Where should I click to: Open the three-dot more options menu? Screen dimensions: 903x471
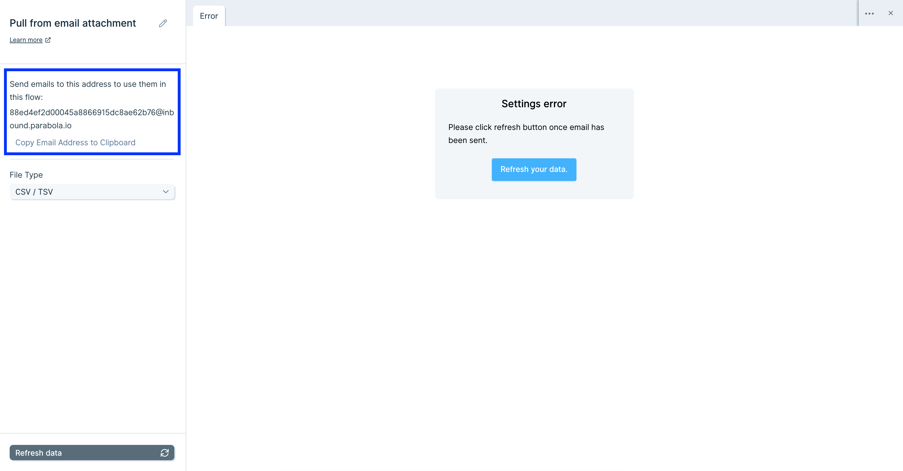pos(869,14)
